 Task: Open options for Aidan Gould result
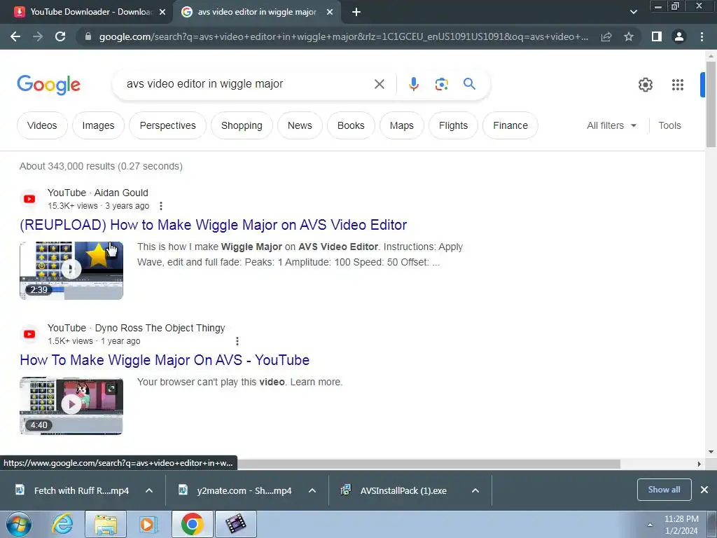[161, 206]
